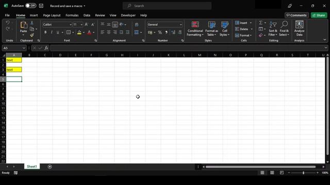
Task: Click the Decrease Decimal icon
Action: (x=179, y=32)
